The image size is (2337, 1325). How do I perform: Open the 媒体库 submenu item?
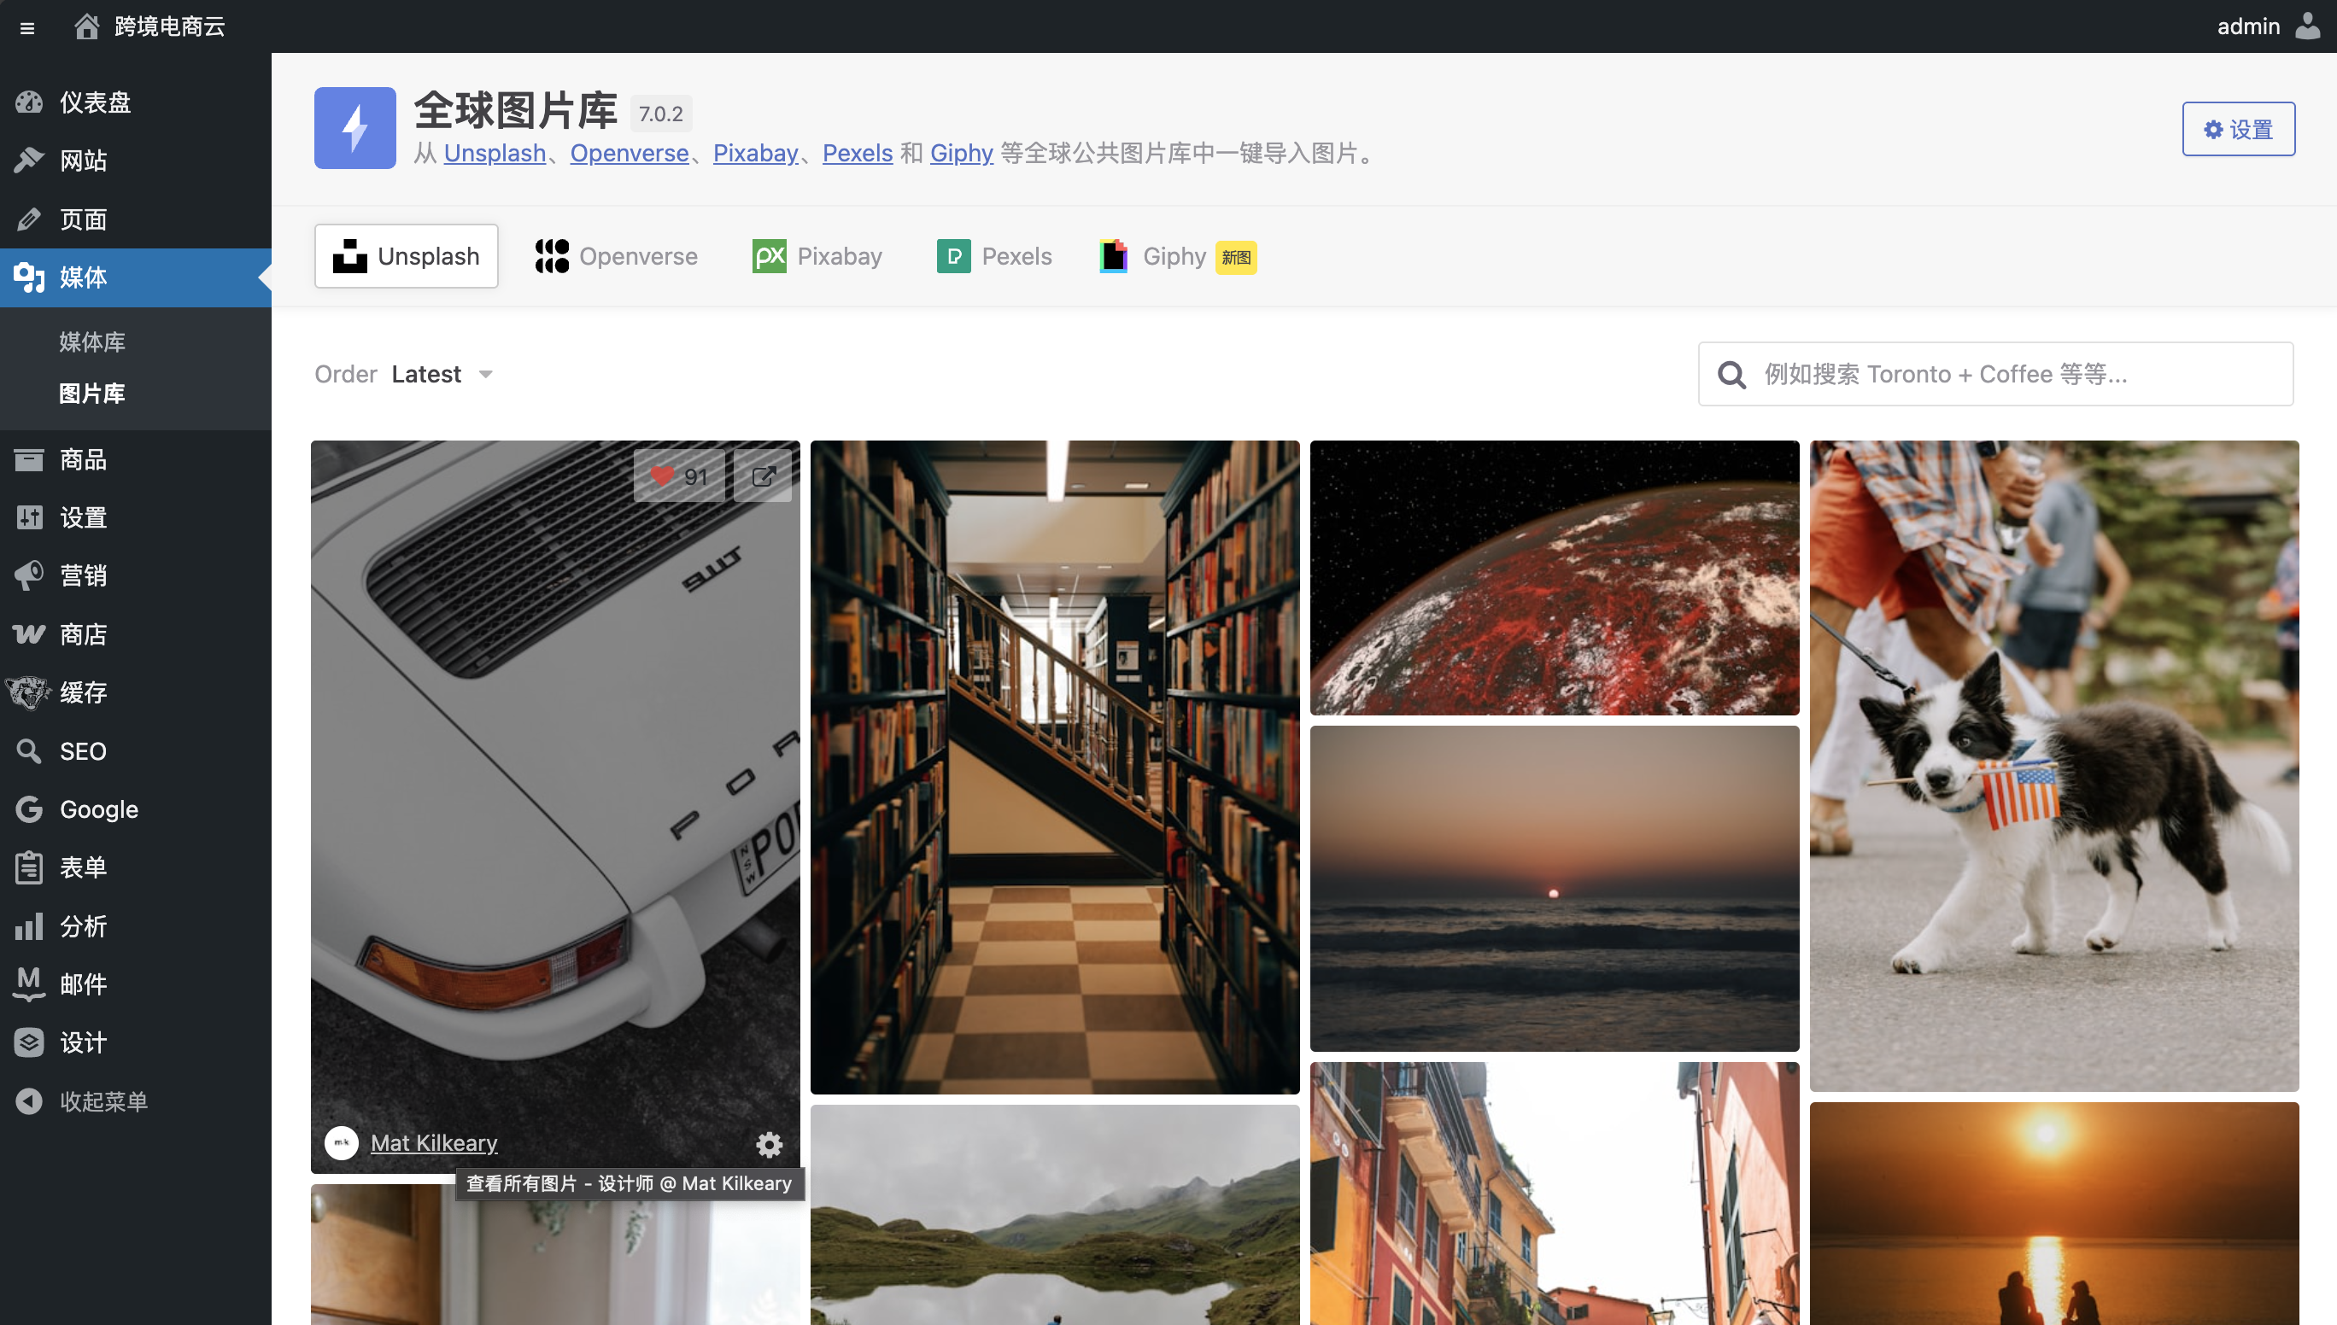click(x=93, y=341)
